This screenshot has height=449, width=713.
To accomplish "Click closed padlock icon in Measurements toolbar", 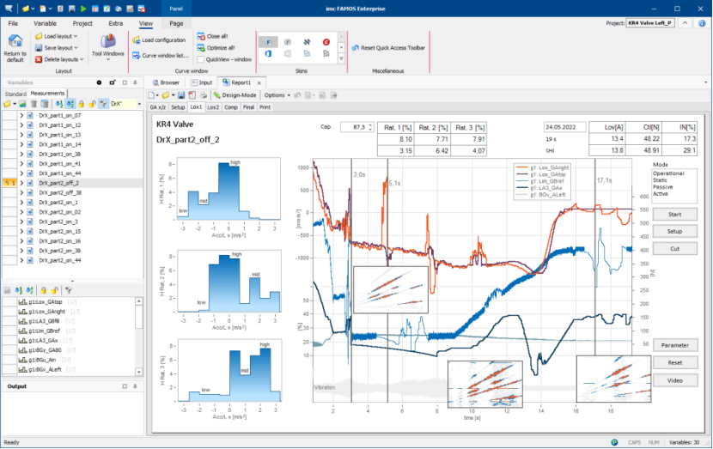I will [82, 104].
